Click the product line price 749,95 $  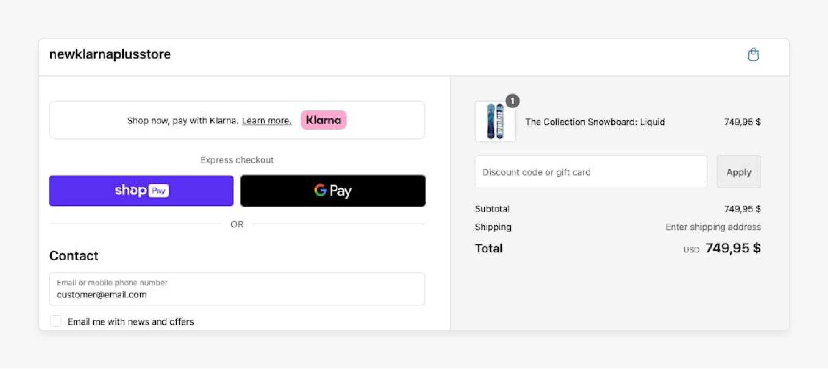point(742,122)
